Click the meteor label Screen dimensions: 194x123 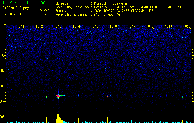(44, 10)
